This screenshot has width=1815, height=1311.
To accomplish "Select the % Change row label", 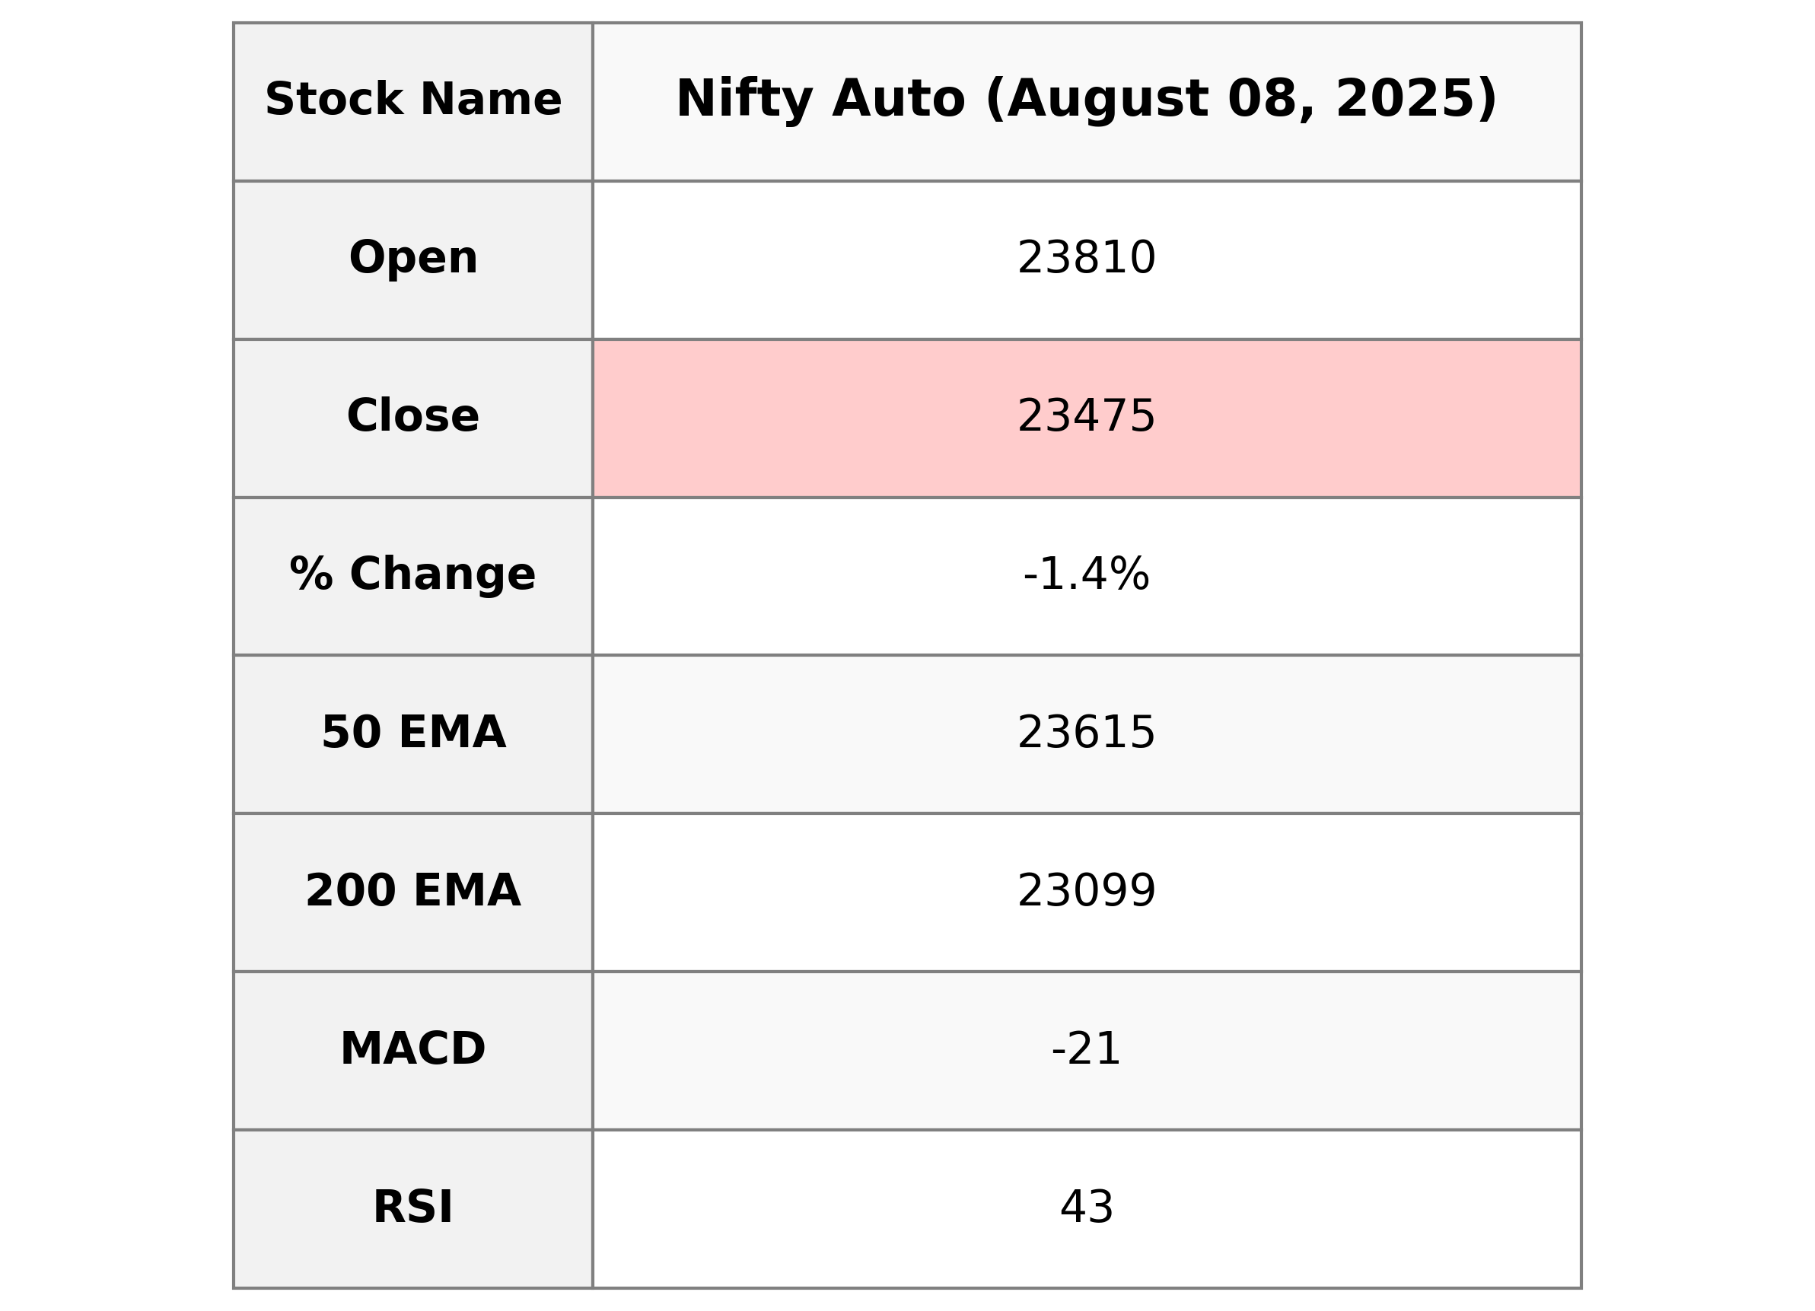I will (x=413, y=575).
